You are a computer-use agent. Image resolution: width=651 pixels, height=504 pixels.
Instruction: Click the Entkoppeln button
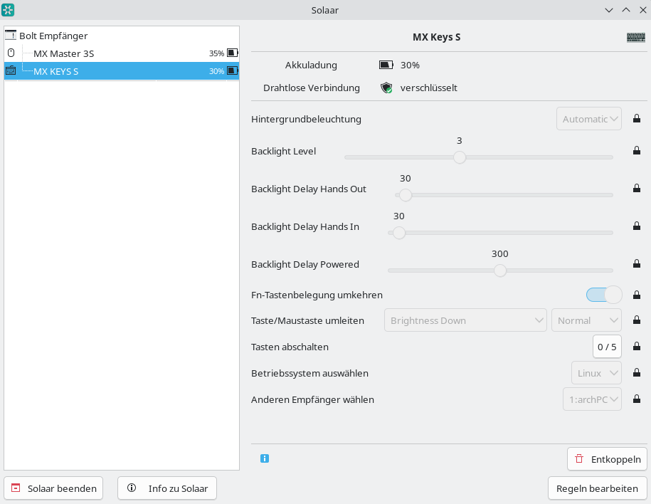pyautogui.click(x=607, y=459)
